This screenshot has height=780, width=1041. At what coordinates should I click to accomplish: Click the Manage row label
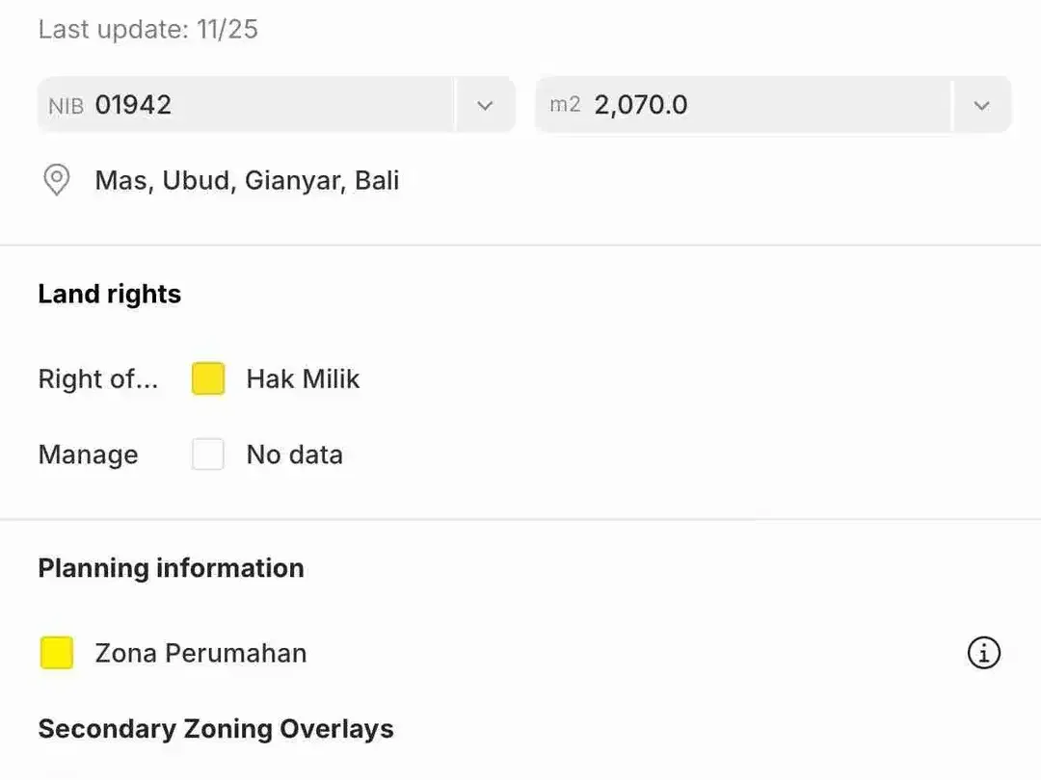coord(89,455)
